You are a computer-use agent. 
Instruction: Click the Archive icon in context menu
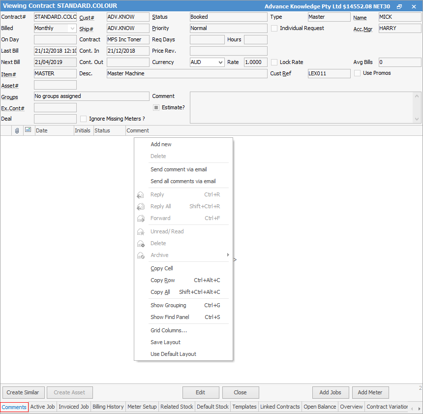click(141, 255)
